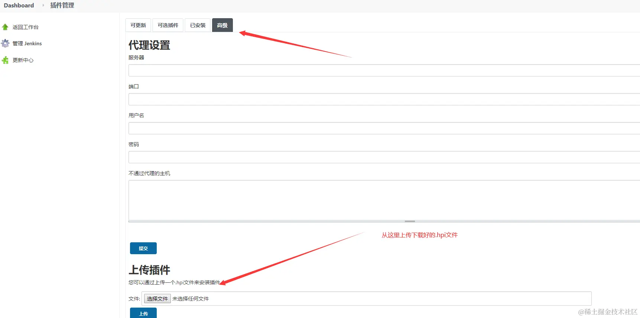This screenshot has height=318, width=640.
Task: Switch to the 已安装 tab
Action: pos(198,25)
